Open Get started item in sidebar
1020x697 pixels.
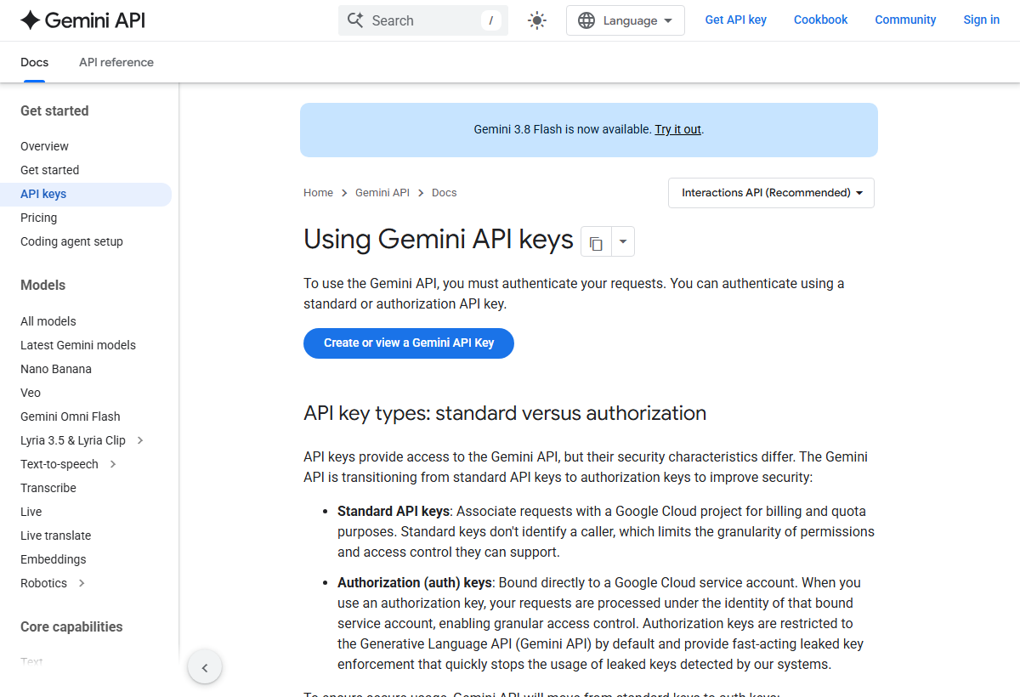pyautogui.click(x=49, y=170)
